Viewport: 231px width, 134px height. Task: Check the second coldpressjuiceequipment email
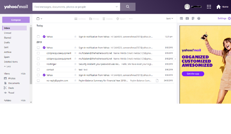(38, 58)
